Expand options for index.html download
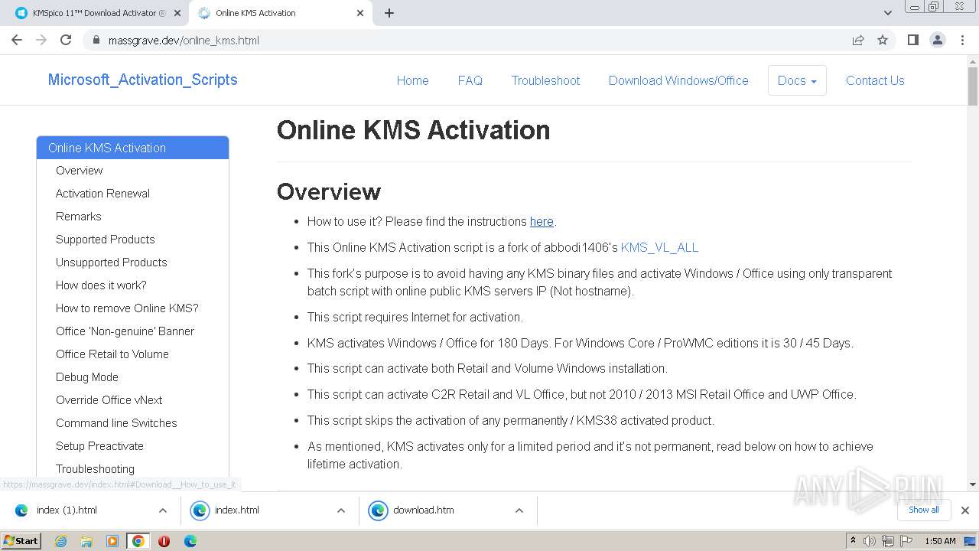 pos(341,510)
